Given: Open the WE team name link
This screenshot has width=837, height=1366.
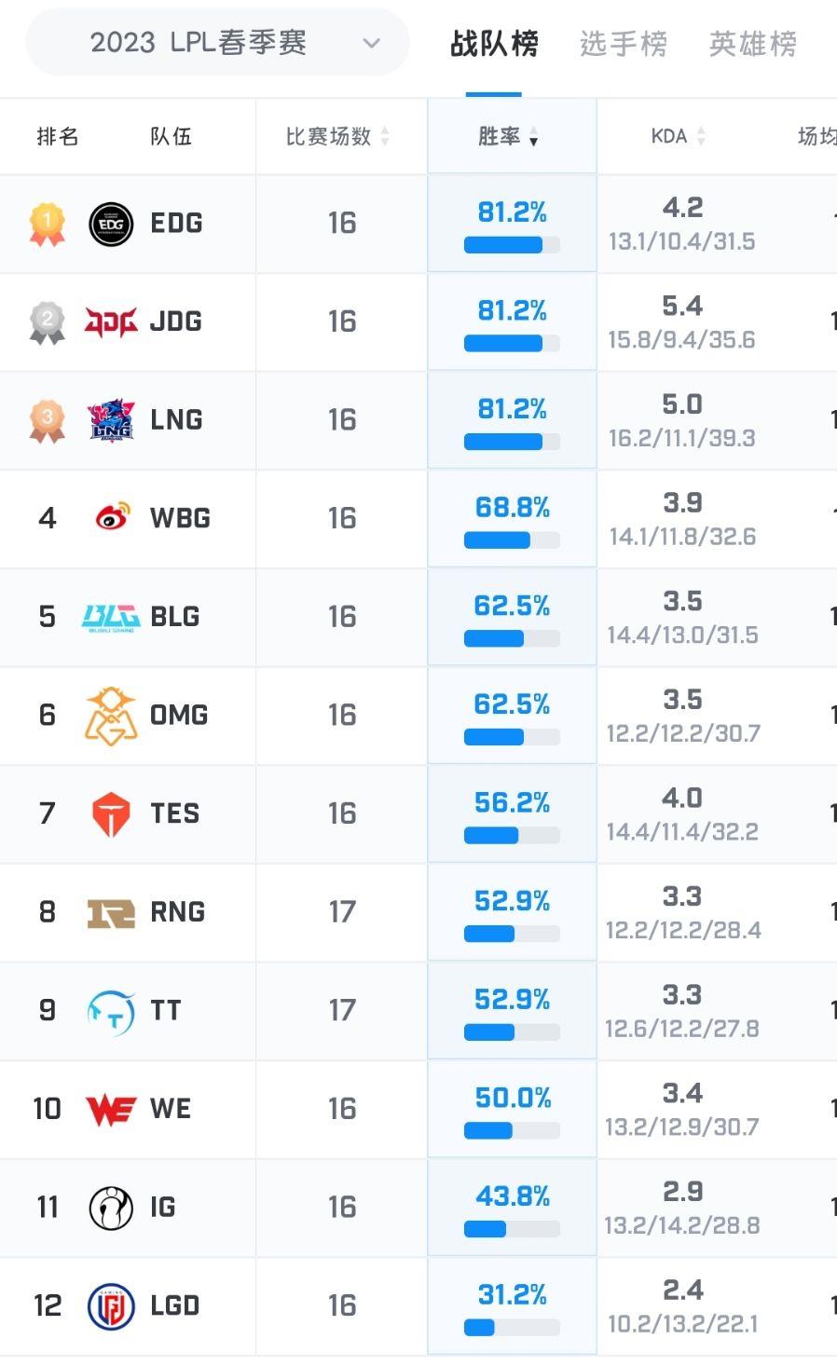Looking at the screenshot, I should [171, 1109].
